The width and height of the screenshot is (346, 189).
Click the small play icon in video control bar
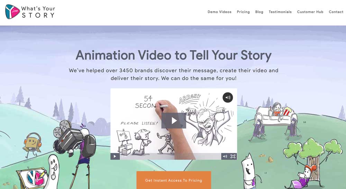115,156
